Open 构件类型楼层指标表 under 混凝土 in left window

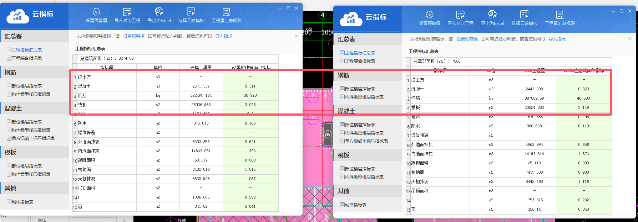click(x=29, y=130)
